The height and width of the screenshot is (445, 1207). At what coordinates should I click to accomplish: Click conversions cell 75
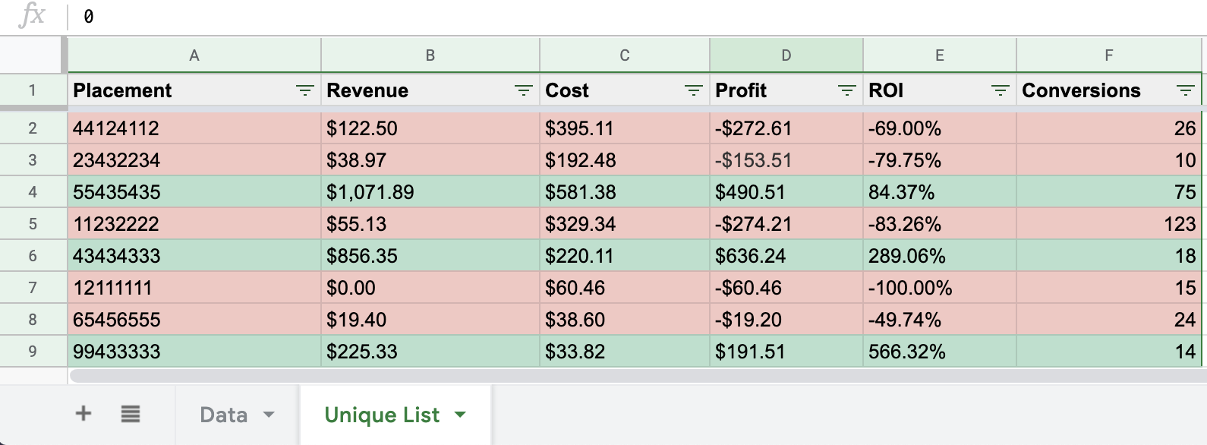pyautogui.click(x=1109, y=192)
